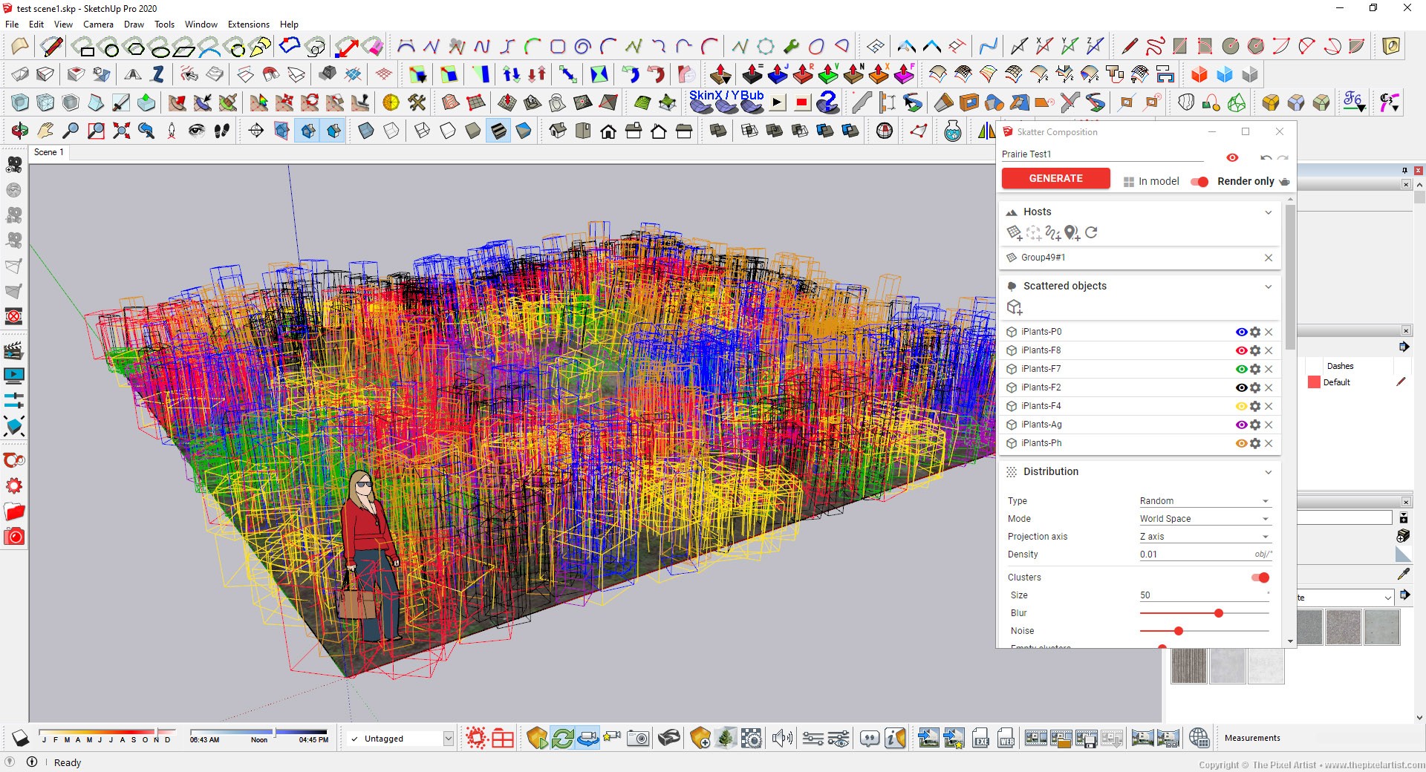The image size is (1426, 772).
Task: Select the Zoom Extents tool
Action: click(121, 131)
